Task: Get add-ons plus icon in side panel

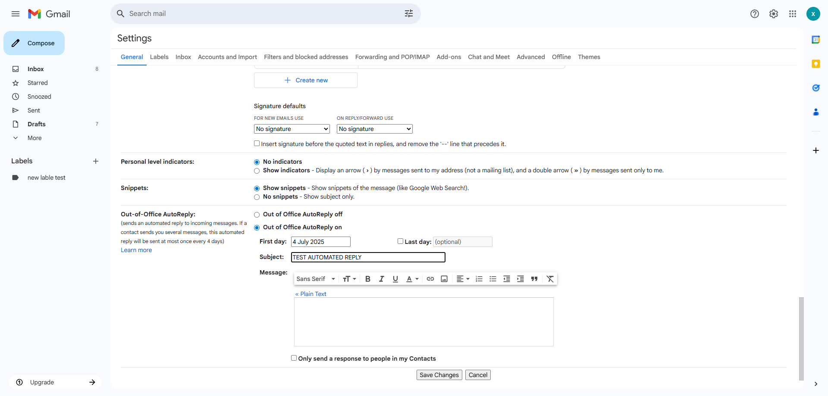Action: coord(816,150)
